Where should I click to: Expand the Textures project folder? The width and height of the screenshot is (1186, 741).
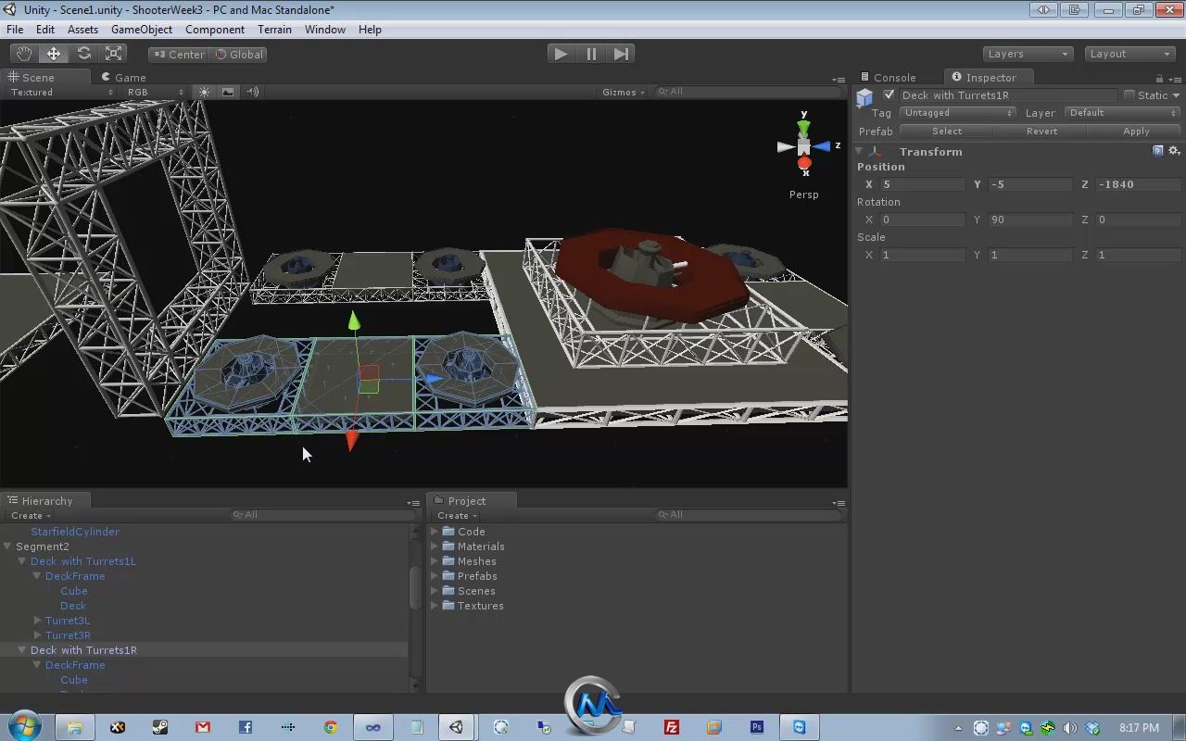(x=435, y=606)
